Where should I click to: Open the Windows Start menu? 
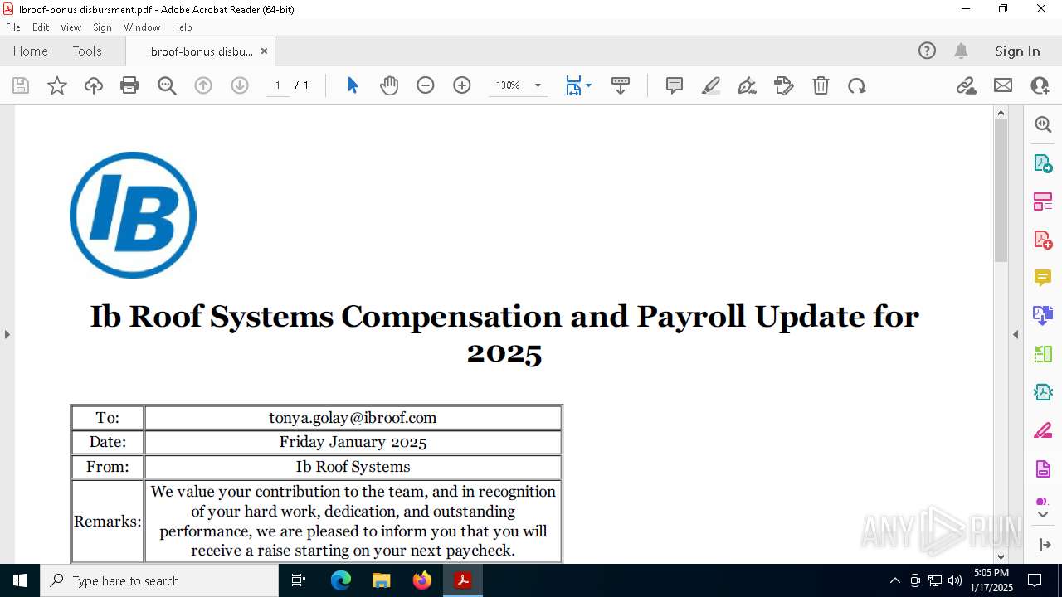tap(20, 580)
